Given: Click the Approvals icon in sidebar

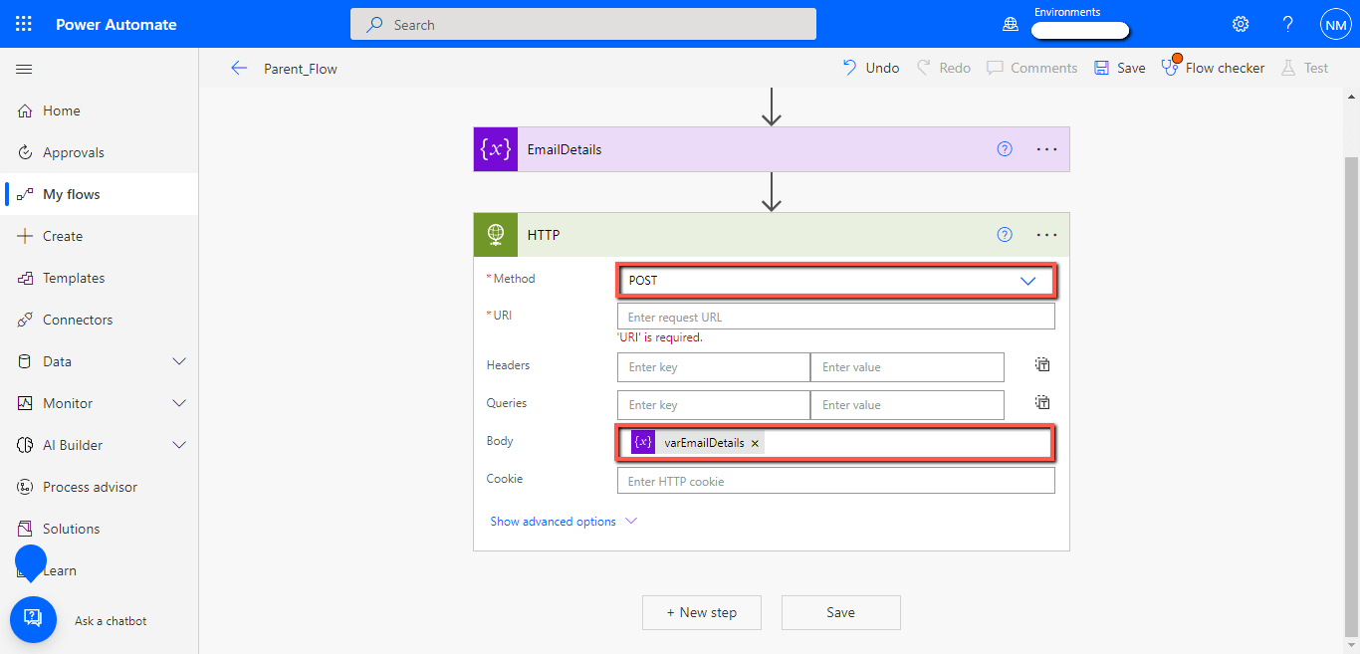Looking at the screenshot, I should pyautogui.click(x=26, y=152).
